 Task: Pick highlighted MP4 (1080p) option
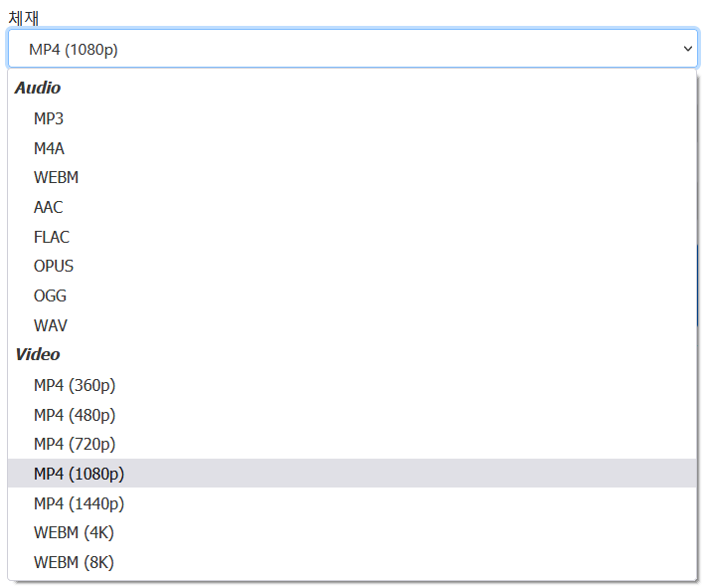click(x=352, y=474)
